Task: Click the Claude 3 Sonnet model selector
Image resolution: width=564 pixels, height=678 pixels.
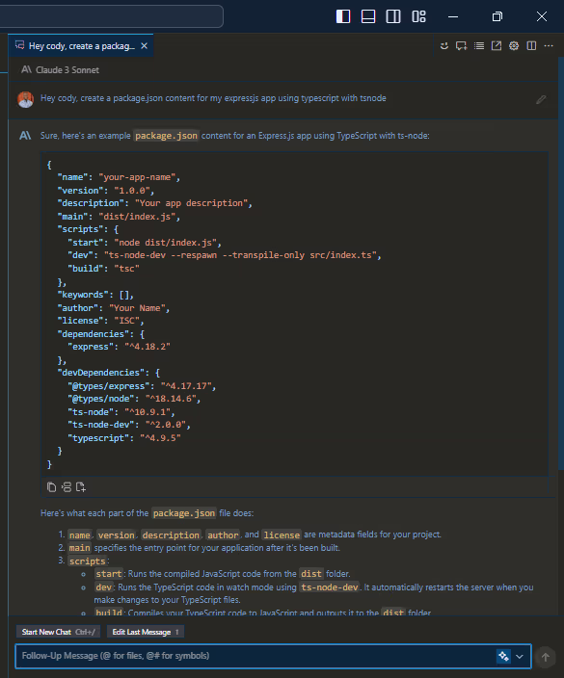Action: [60, 69]
